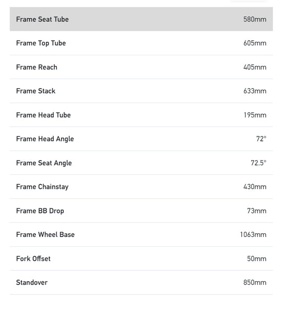Click the Frame Head Angle label
The width and height of the screenshot is (282, 310).
click(x=45, y=139)
